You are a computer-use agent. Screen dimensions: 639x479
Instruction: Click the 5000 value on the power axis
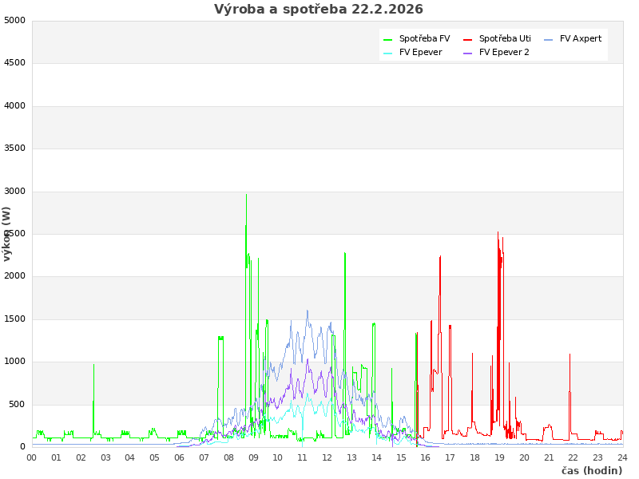[14, 20]
